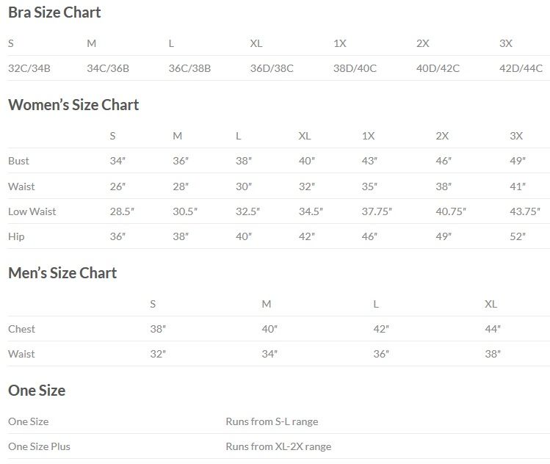Image resolution: width=550 pixels, height=464 pixels.
Task: Select the 49″ bust measurement for 3X
Action: coord(518,161)
